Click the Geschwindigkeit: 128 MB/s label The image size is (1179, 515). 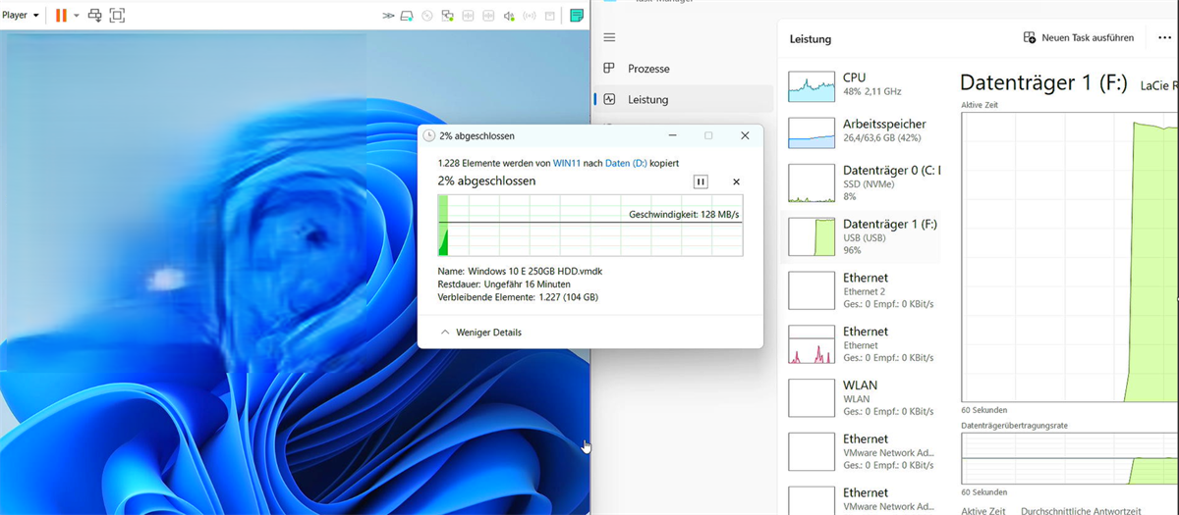(x=684, y=214)
